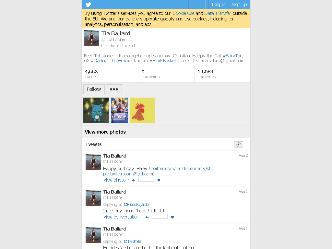The width and height of the screenshot is (332, 249).
Task: Open the @RiccoFajardo mention
Action: click(136, 205)
